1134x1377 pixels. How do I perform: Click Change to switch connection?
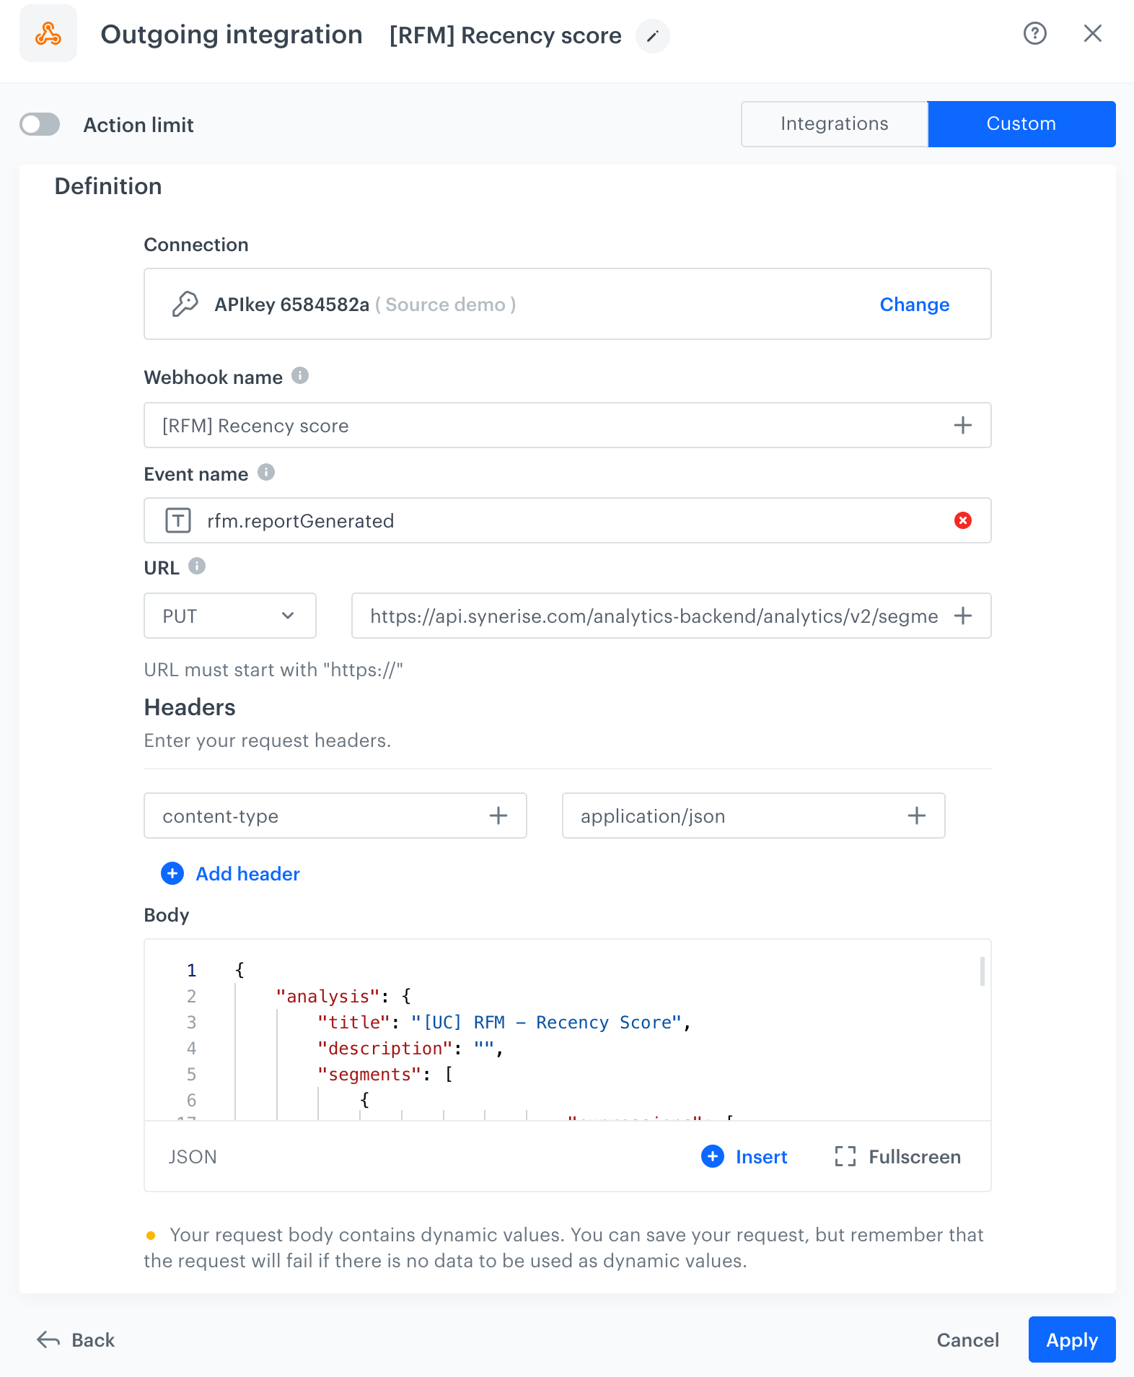pos(914,305)
